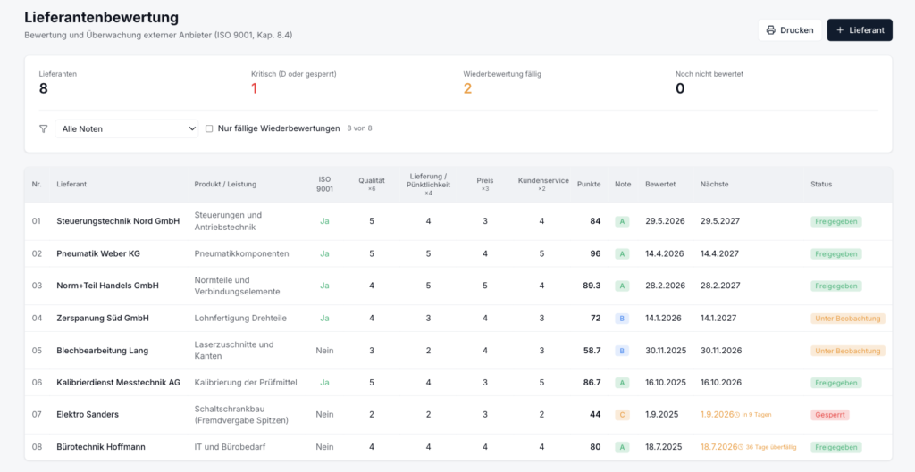
Task: Click the plus icon in Lieferant button
Action: pyautogui.click(x=840, y=30)
